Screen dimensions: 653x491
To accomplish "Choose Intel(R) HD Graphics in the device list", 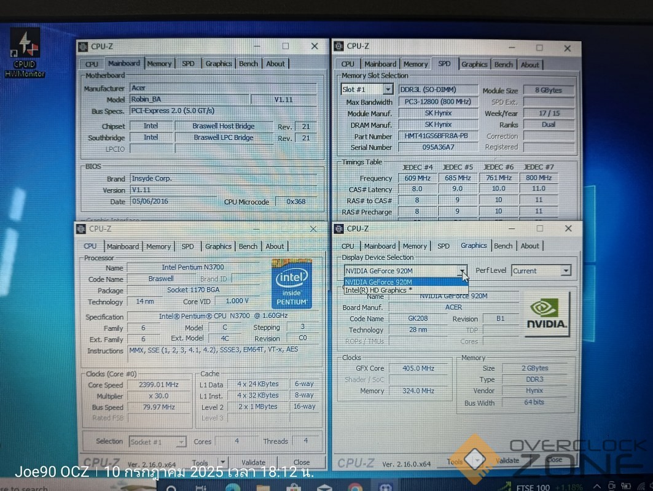I will [405, 290].
